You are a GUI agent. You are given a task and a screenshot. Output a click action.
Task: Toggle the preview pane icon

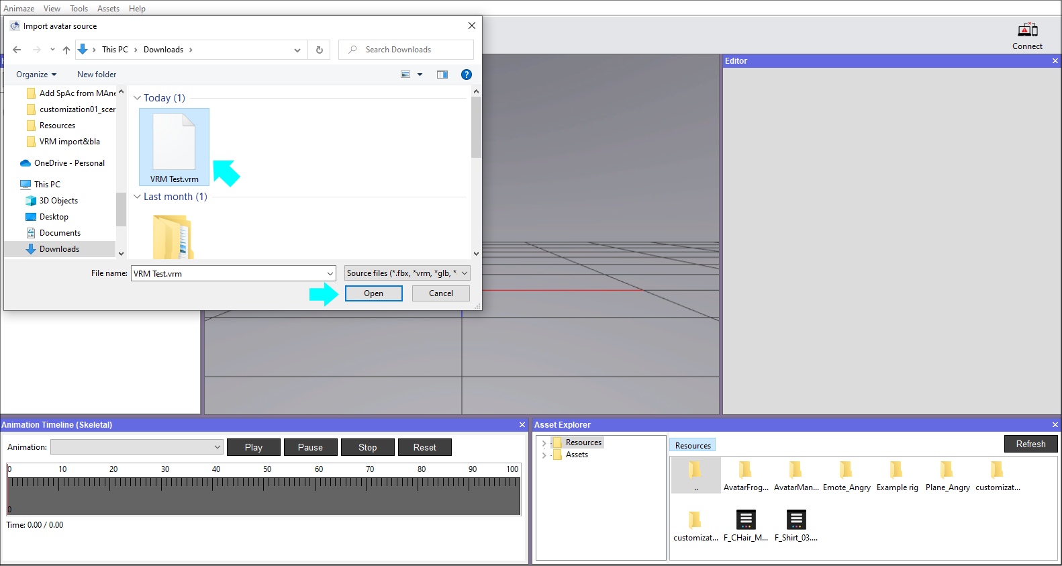click(442, 75)
